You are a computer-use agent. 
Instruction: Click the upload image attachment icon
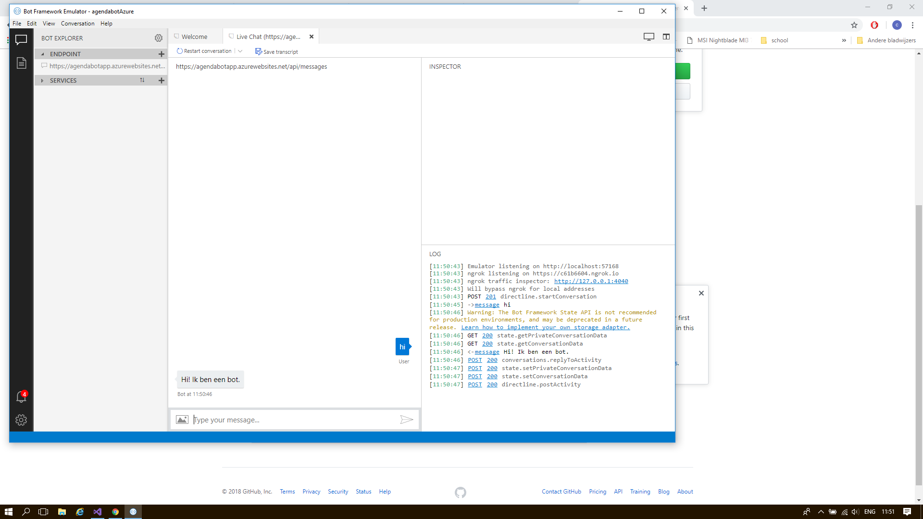pos(182,420)
